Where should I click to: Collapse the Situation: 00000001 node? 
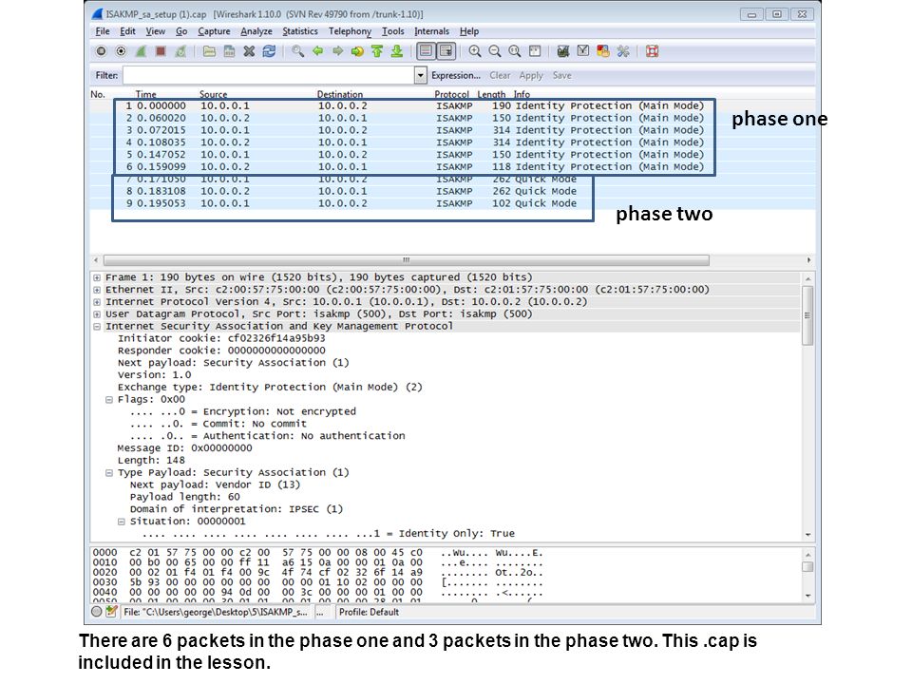tap(121, 522)
